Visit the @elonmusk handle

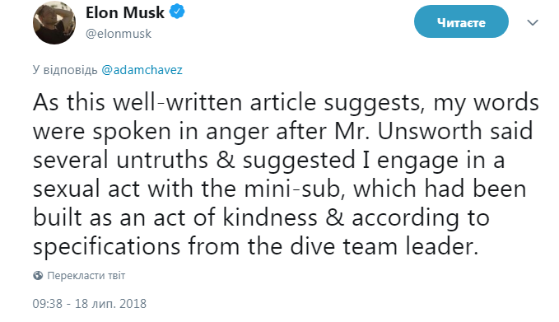click(x=119, y=34)
